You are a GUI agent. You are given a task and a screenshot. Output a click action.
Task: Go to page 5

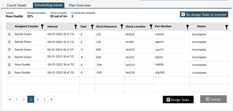click(45, 99)
